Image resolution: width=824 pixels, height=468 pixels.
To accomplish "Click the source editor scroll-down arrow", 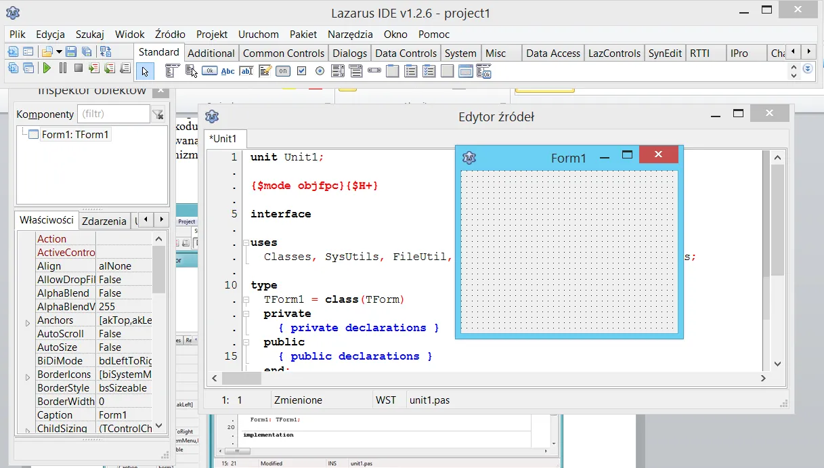I will [777, 364].
